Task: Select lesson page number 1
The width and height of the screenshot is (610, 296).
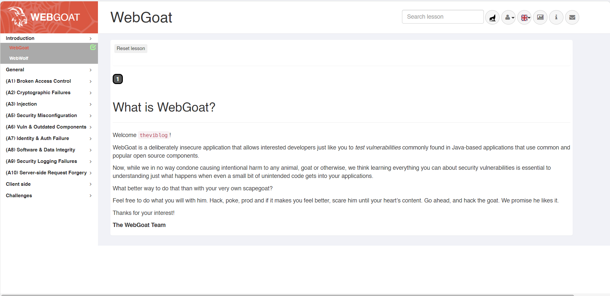Action: click(118, 79)
